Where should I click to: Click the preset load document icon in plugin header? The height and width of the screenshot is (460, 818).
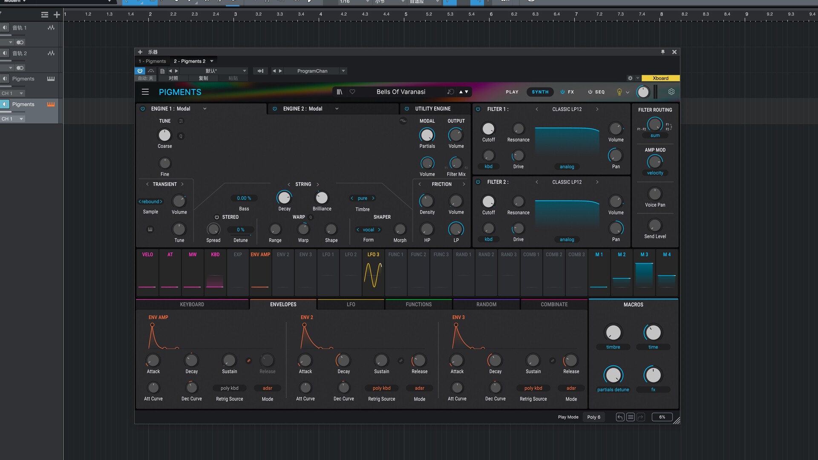(162, 71)
